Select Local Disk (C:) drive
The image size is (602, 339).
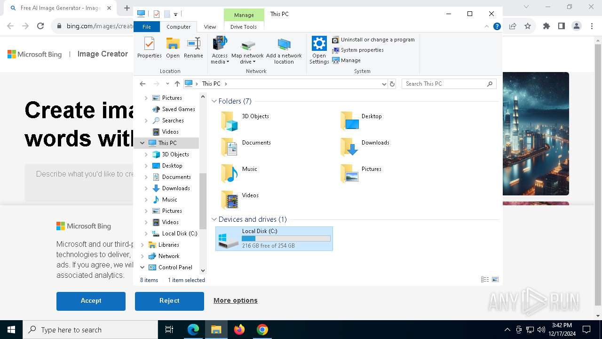274,239
